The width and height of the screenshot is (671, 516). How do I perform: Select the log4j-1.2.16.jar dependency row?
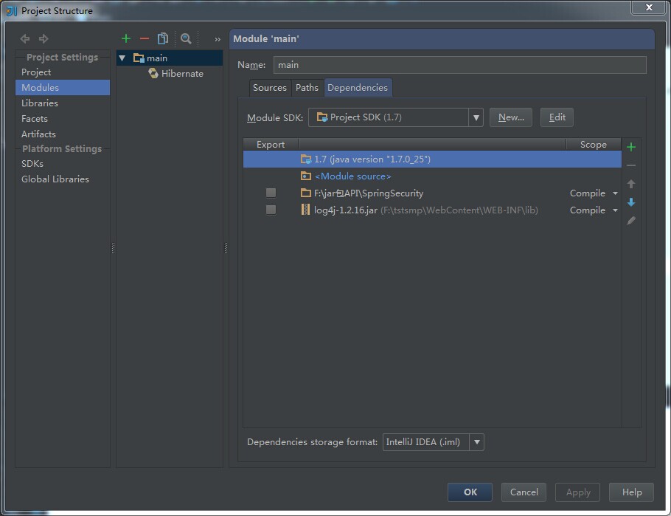coord(432,210)
